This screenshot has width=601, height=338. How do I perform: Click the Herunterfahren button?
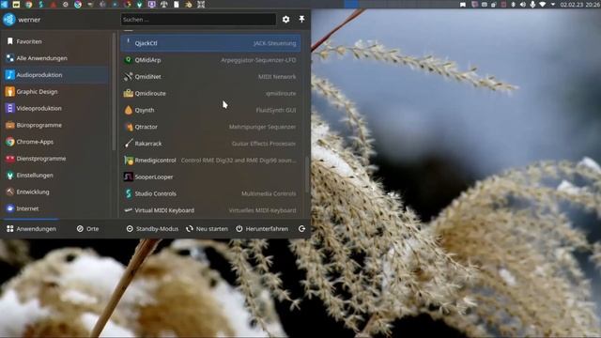[x=262, y=229]
